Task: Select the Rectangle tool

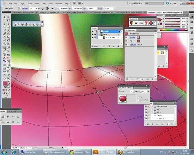Action: 8,27
